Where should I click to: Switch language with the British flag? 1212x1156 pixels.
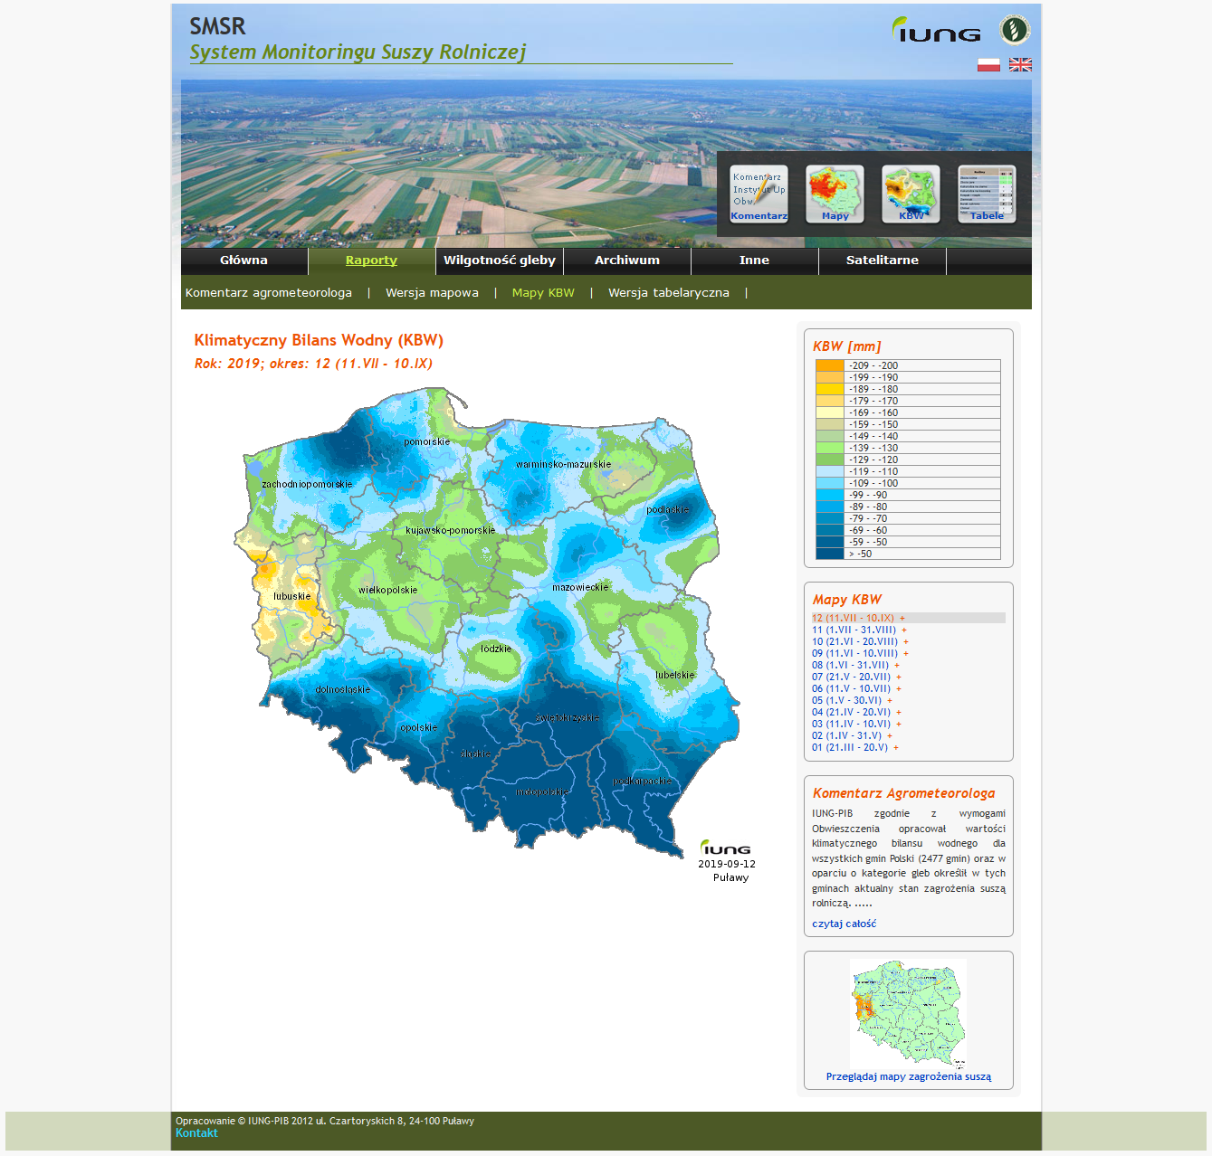[x=1020, y=65]
